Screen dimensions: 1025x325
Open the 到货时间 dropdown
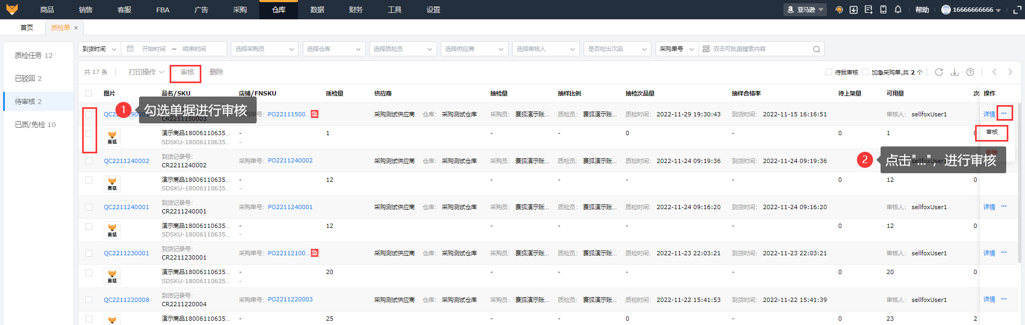click(99, 49)
